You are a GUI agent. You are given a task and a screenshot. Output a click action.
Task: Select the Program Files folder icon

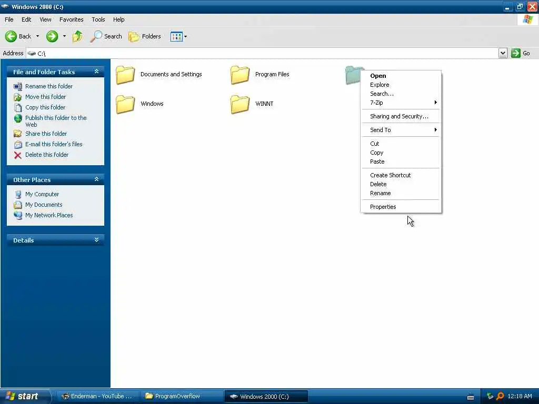pyautogui.click(x=240, y=75)
